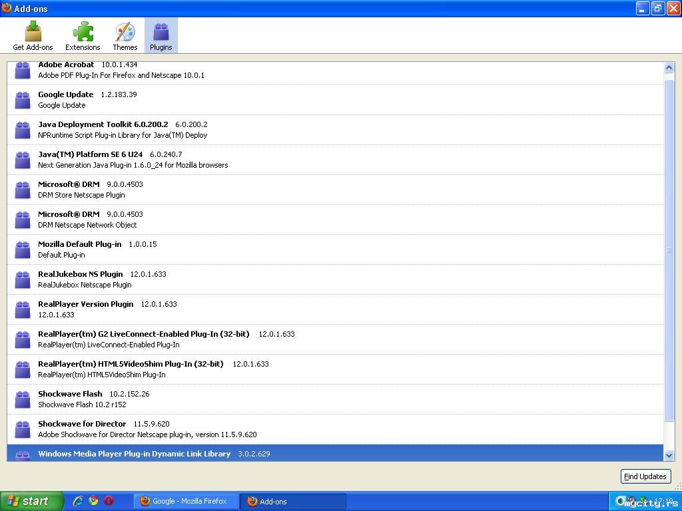Click the DRM Netscape Network Object icon
The height and width of the screenshot is (511, 682).
coord(23,220)
